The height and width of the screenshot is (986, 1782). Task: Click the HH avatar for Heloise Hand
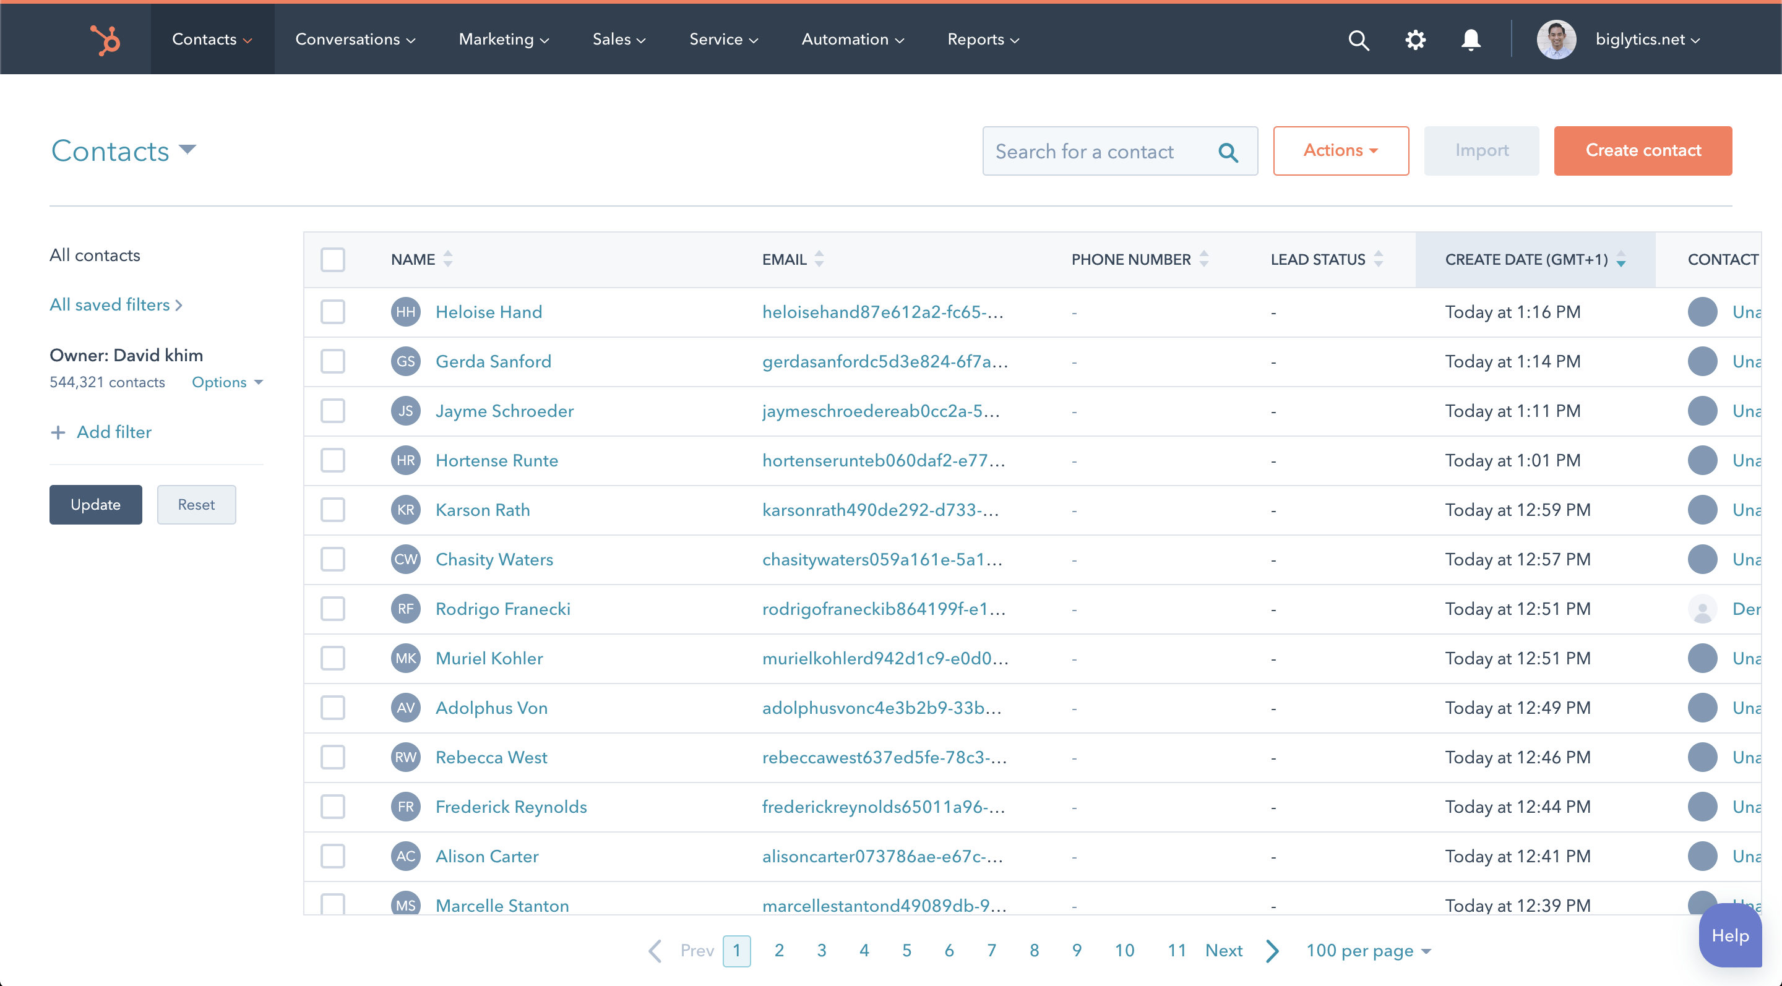[x=405, y=312]
